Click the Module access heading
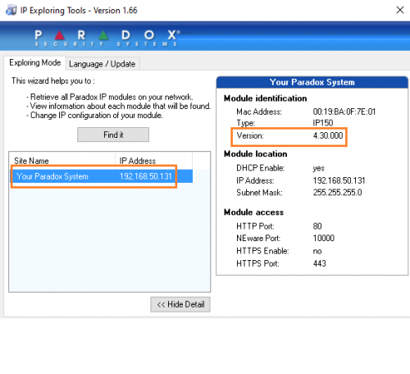 coord(253,212)
